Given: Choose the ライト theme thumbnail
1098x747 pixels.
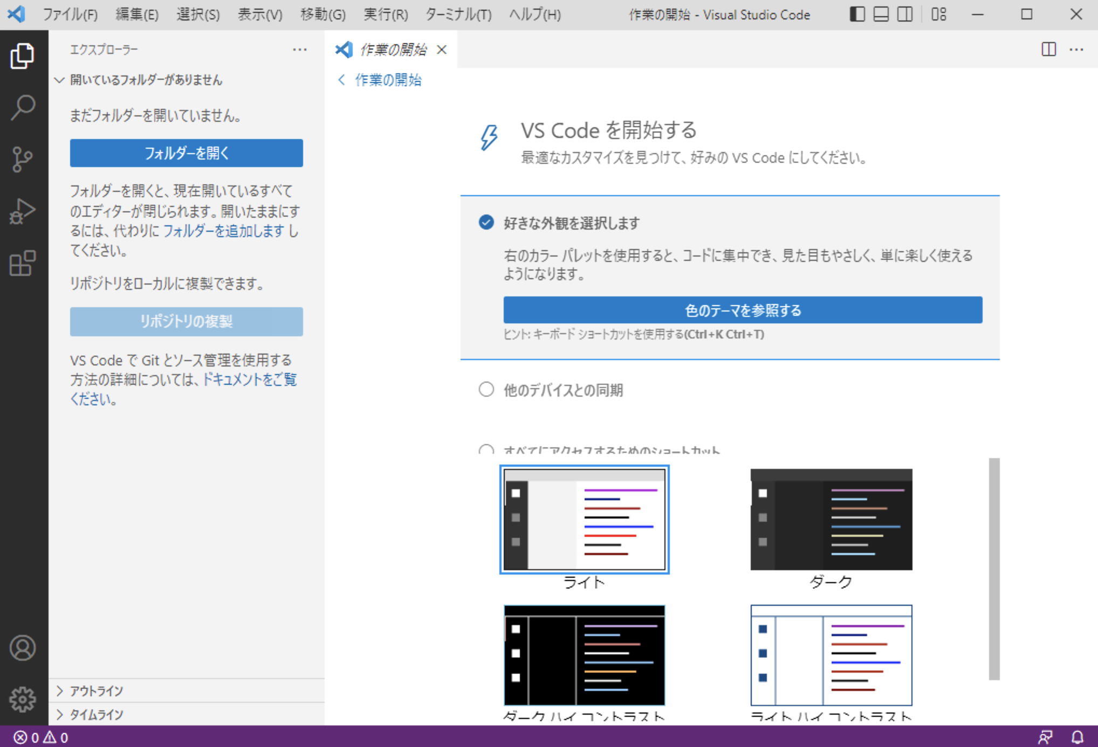Looking at the screenshot, I should [x=585, y=520].
